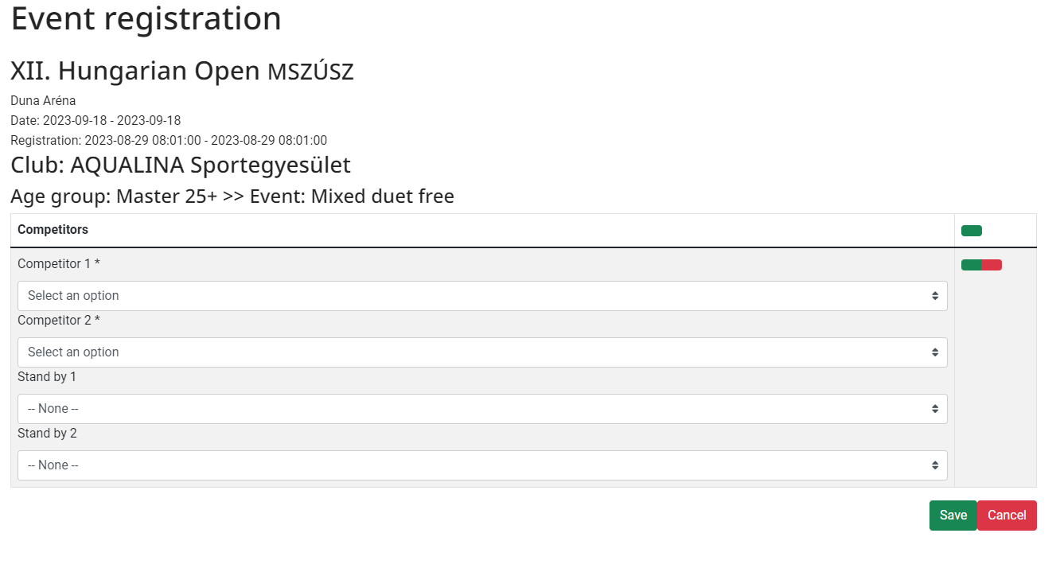Click the green button in the Competitors header row

[971, 231]
